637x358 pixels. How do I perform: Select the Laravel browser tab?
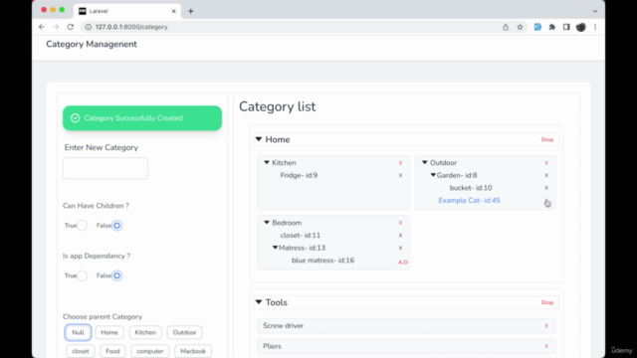pyautogui.click(x=127, y=11)
